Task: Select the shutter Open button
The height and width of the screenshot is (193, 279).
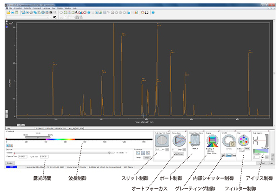Action: coord(228,155)
